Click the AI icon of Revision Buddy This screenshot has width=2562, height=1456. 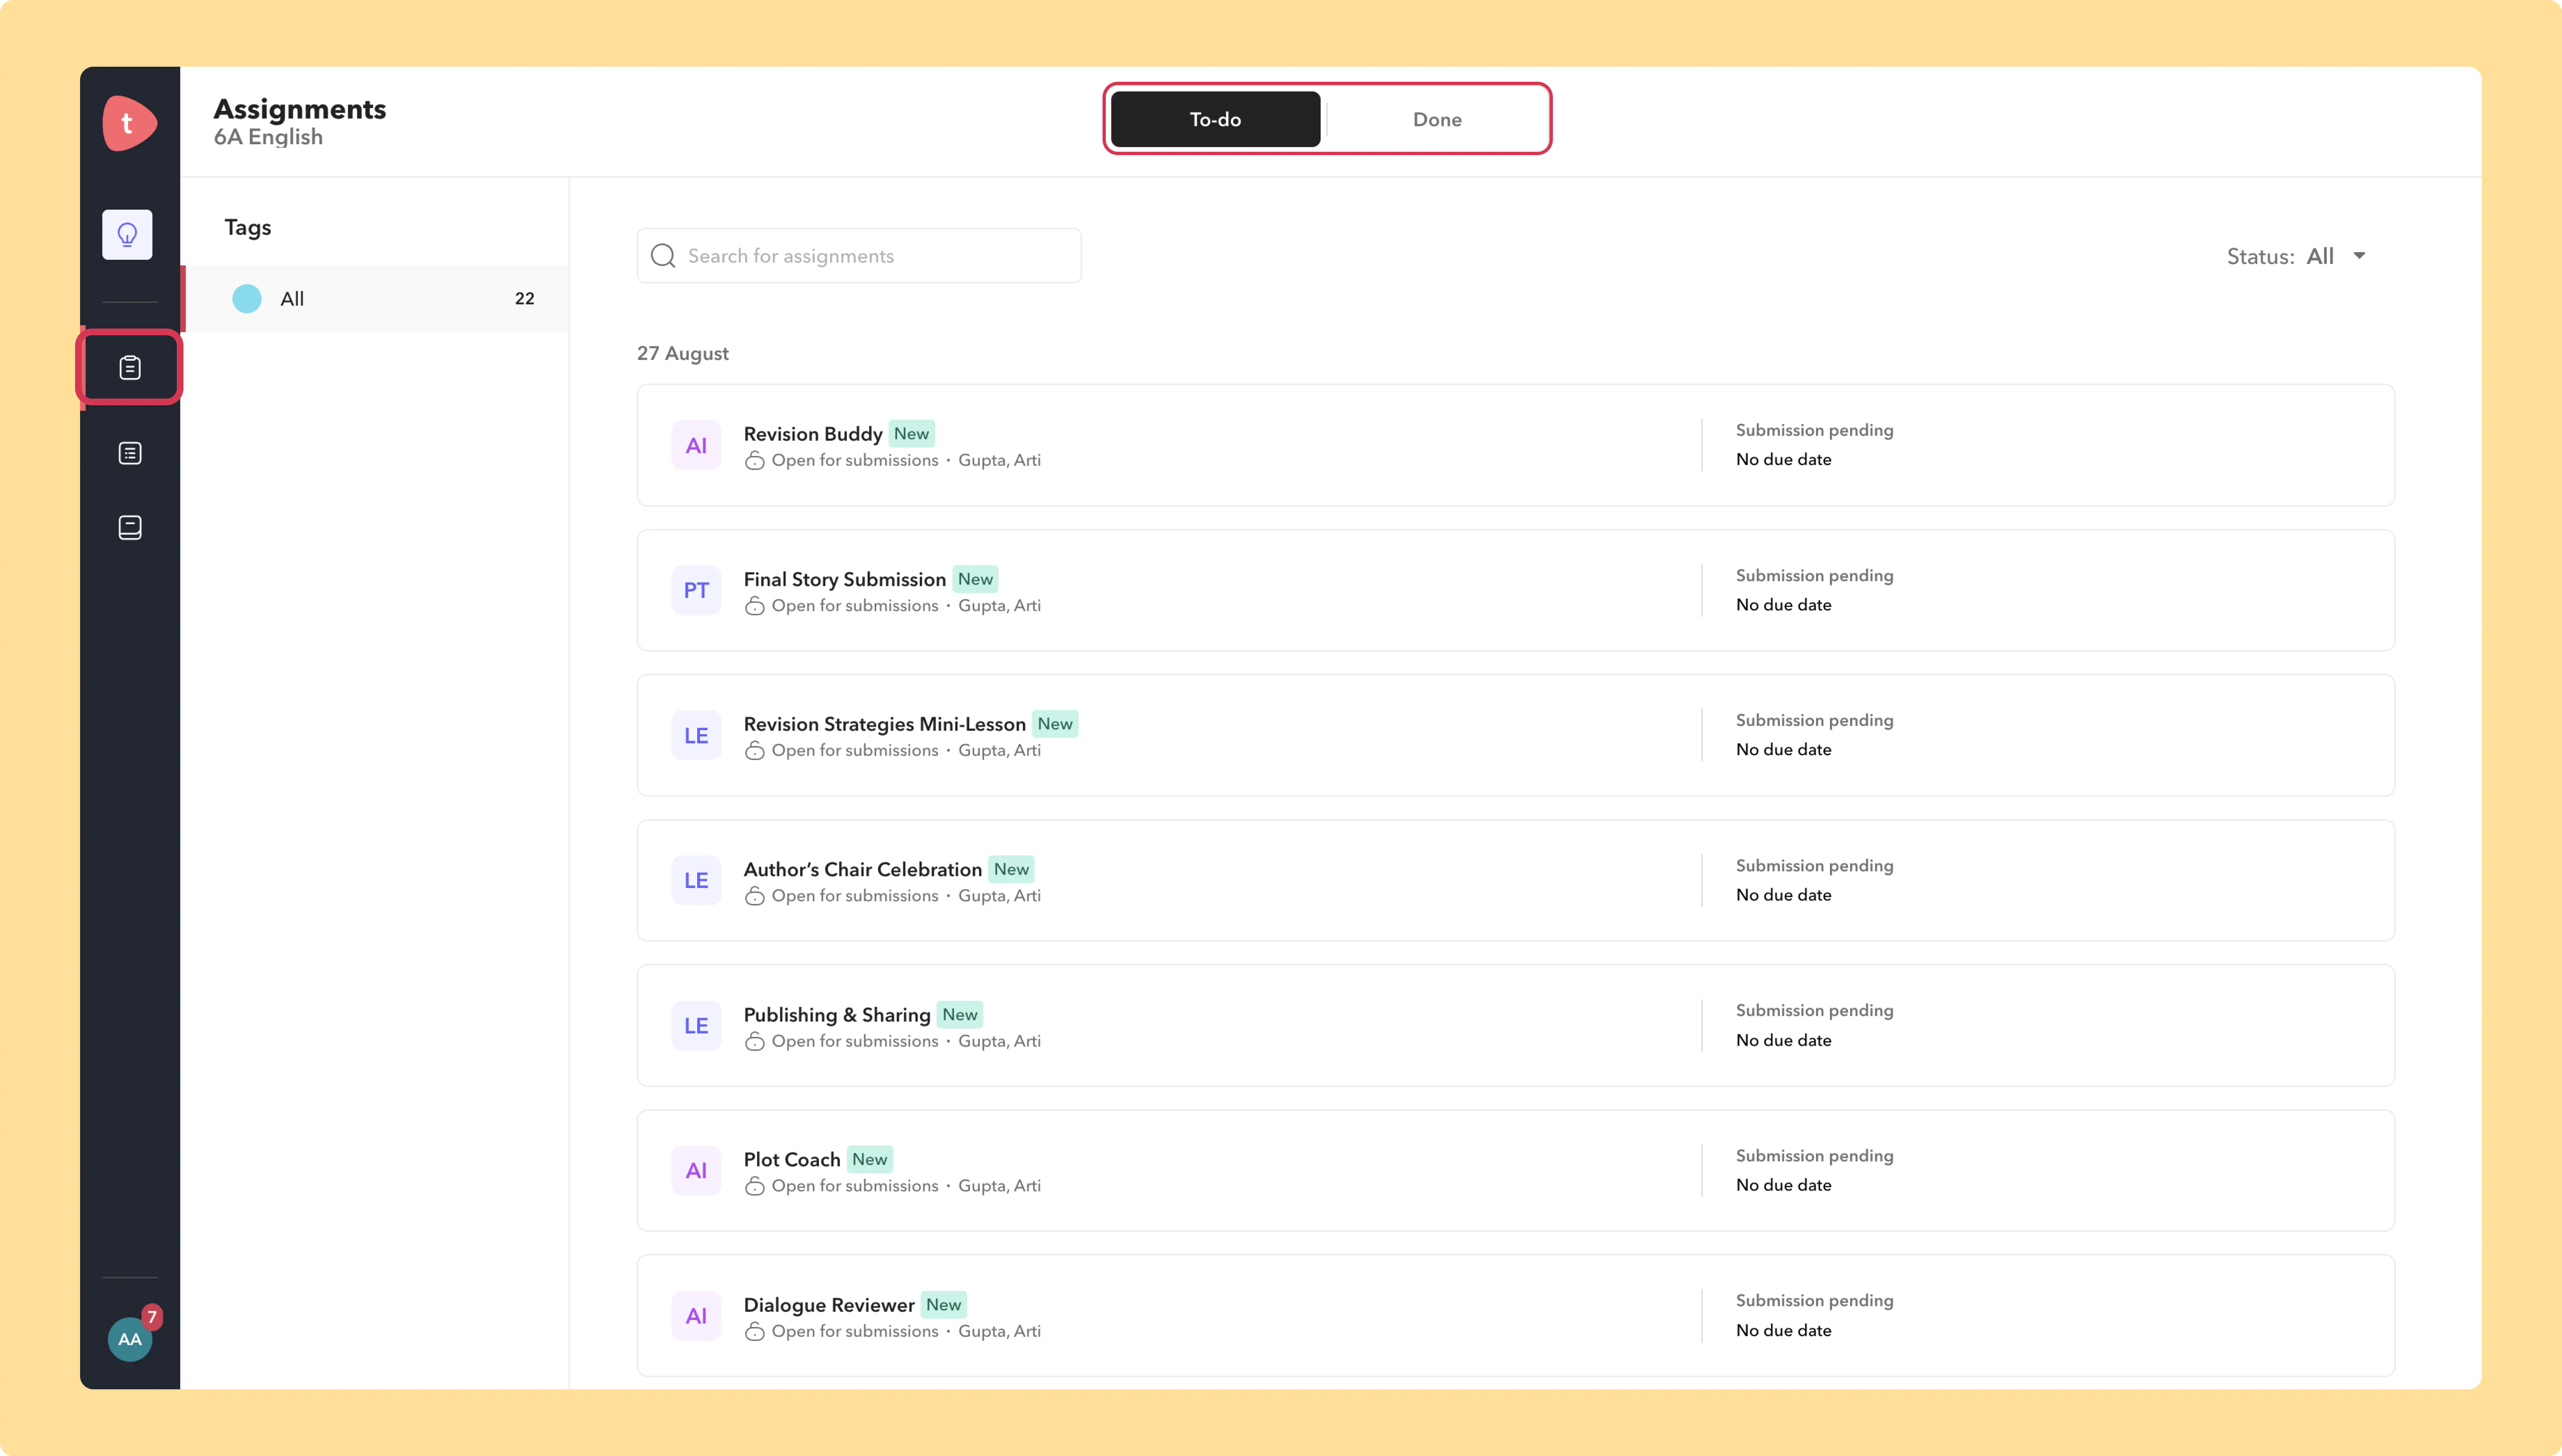point(696,445)
